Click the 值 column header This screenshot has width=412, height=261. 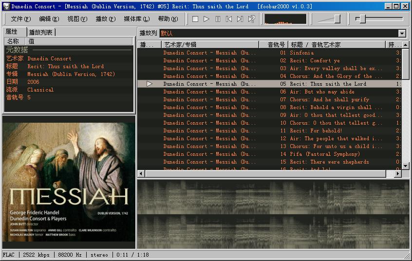tap(79, 41)
